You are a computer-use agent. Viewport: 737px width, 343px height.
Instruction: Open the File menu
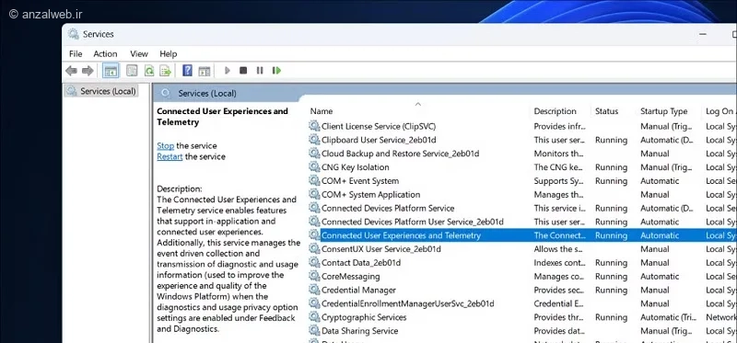click(76, 53)
